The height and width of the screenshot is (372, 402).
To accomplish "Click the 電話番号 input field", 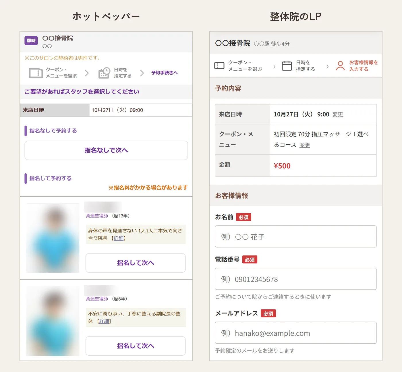I will [296, 279].
